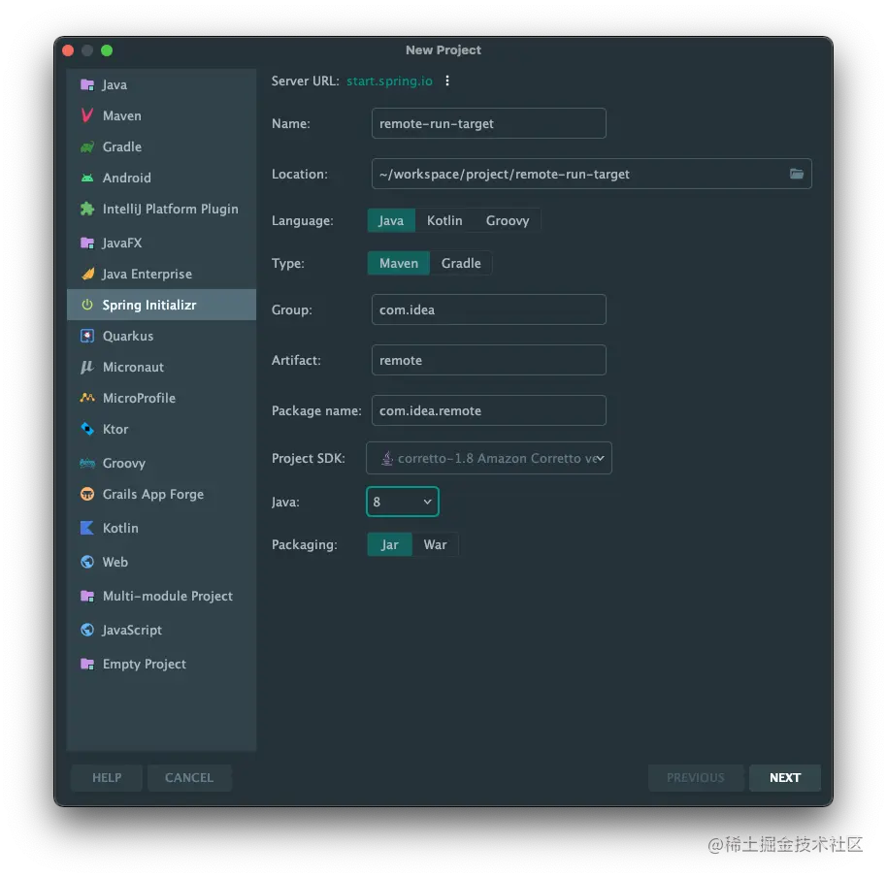887x878 pixels.
Task: Select Android project type
Action: pyautogui.click(x=161, y=178)
